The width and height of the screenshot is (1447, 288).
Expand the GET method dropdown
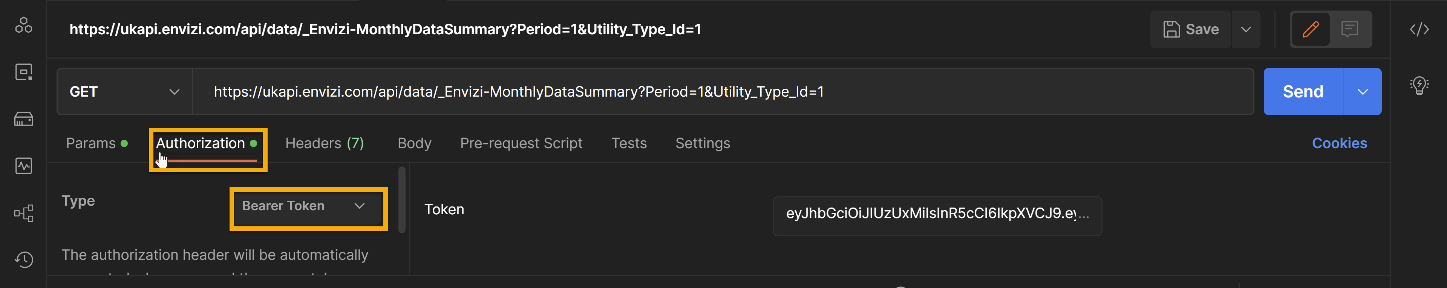(125, 91)
